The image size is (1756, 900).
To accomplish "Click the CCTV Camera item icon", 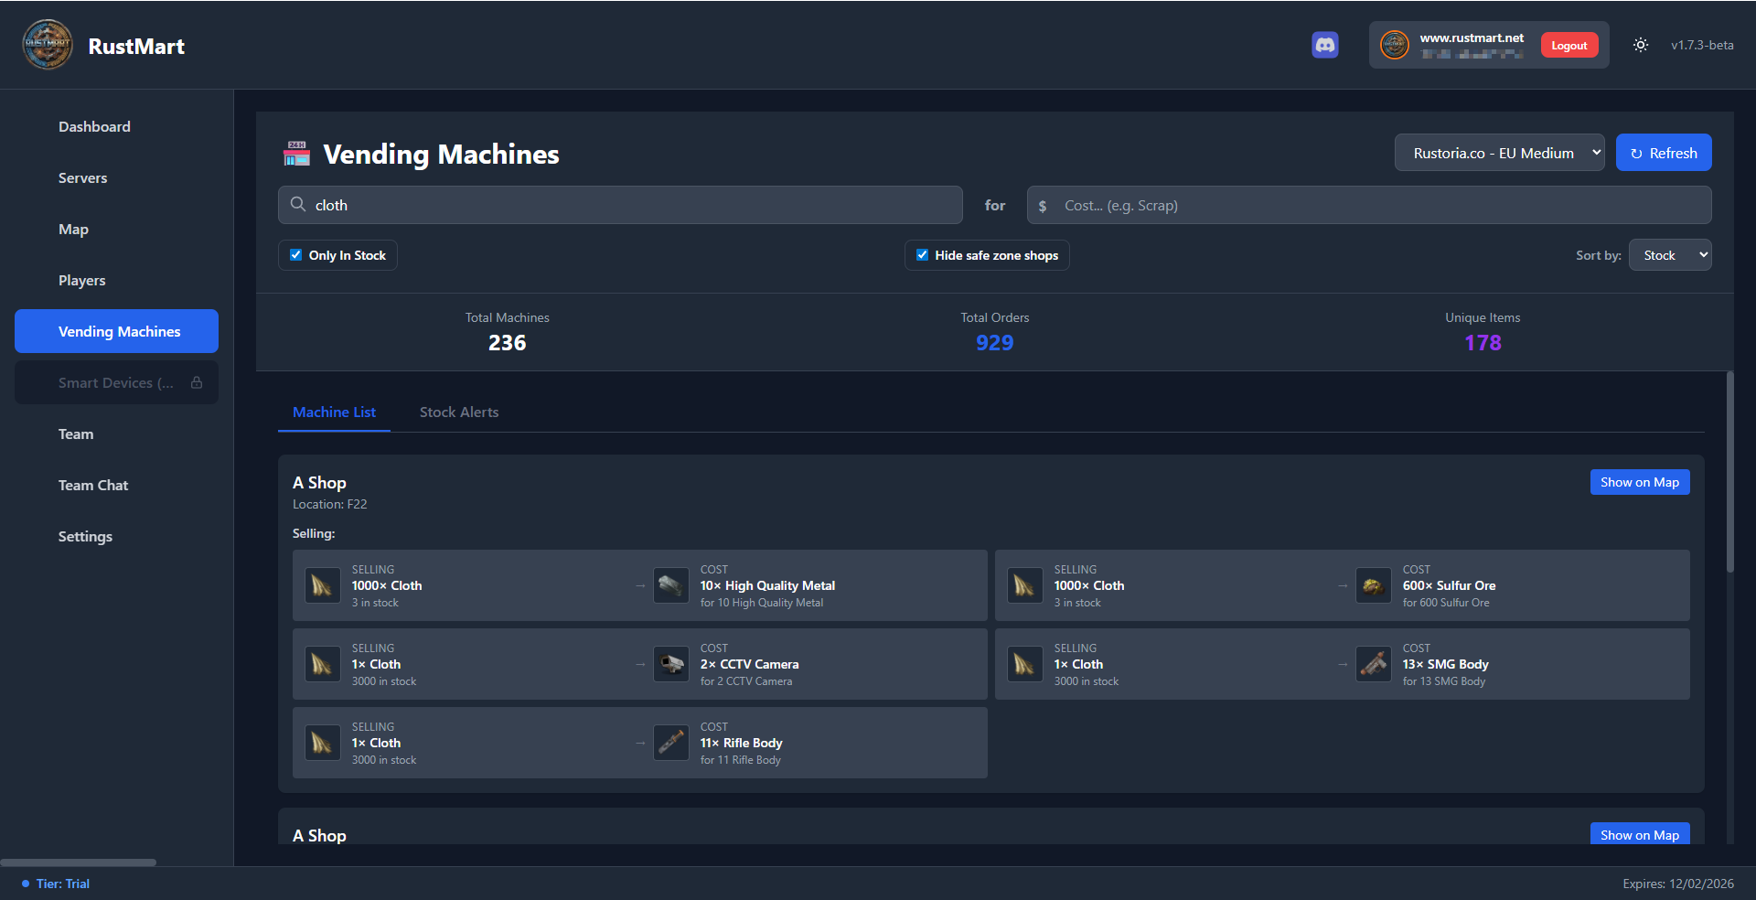I will [671, 664].
